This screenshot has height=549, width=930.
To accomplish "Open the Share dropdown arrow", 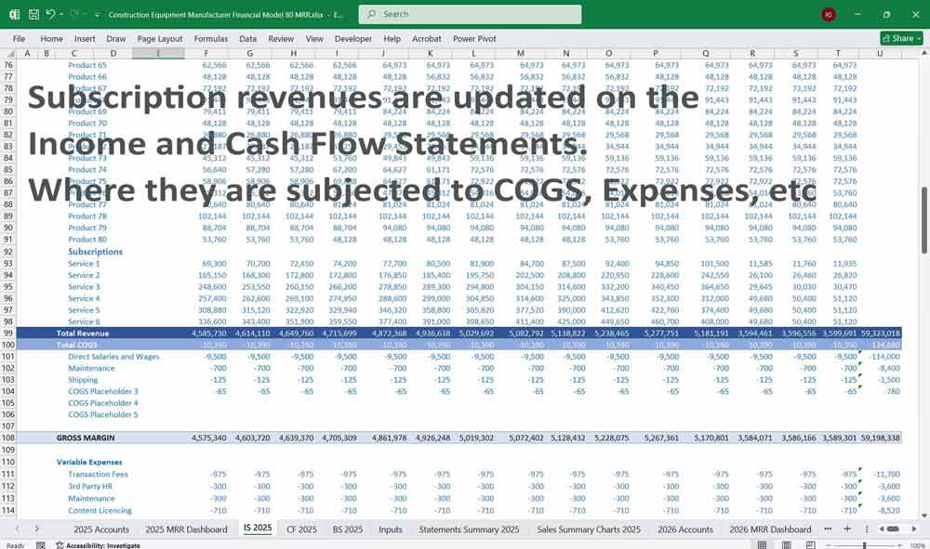I will tap(917, 38).
